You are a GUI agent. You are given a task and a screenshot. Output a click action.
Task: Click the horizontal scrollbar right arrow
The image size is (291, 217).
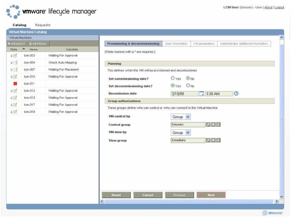[276, 201]
